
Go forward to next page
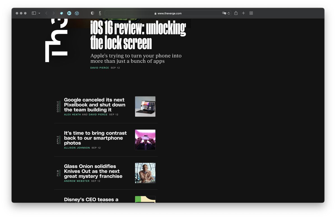click(53, 13)
